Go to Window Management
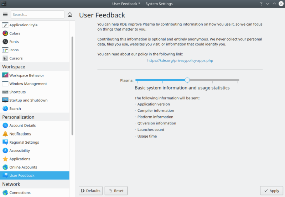The image size is (285, 197). (x=35, y=84)
